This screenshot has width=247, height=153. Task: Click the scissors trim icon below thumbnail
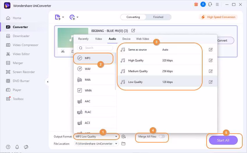click(63, 51)
